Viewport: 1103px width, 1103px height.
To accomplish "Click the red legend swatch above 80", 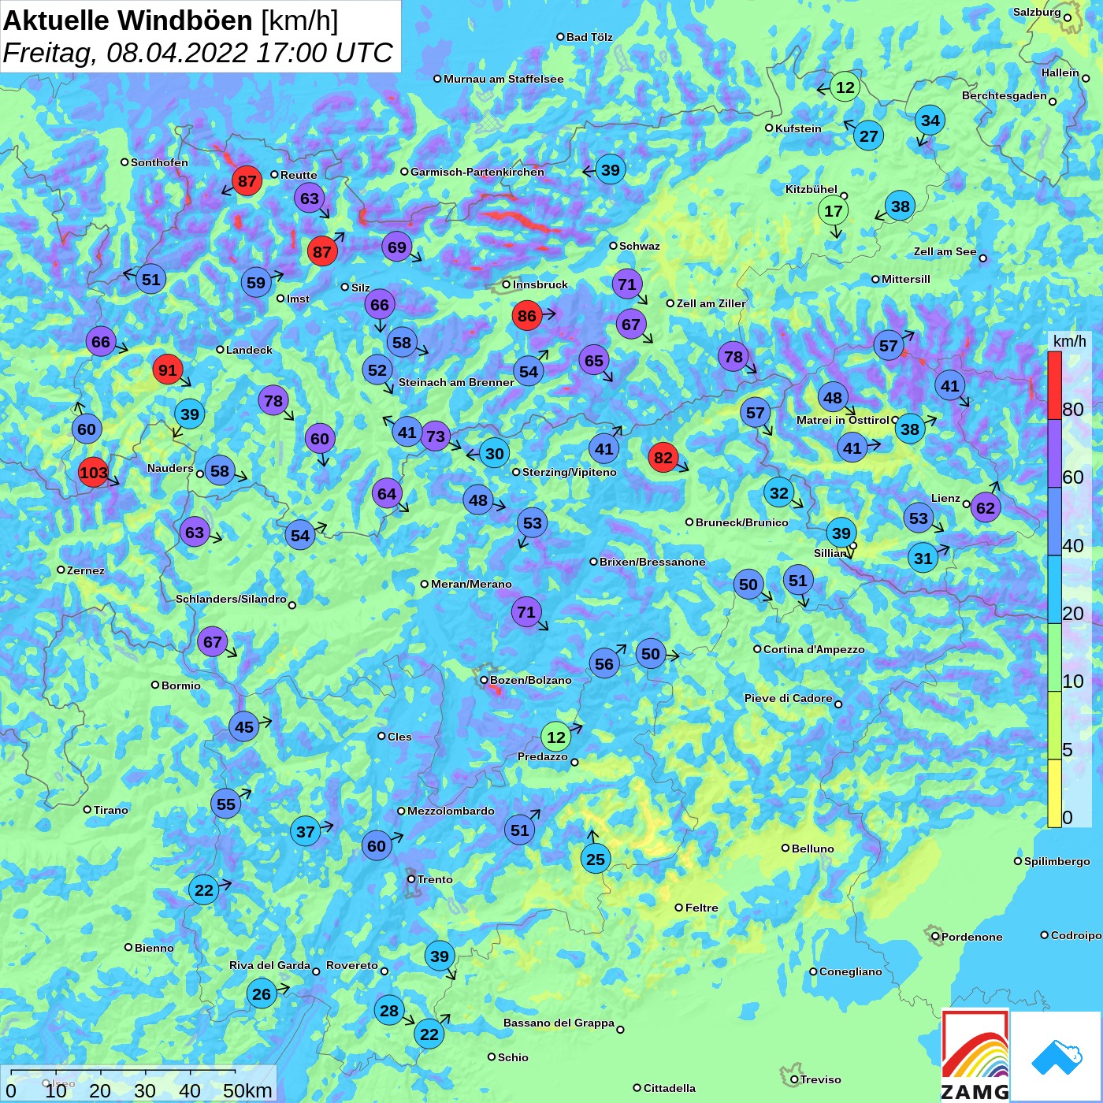I will tap(1054, 385).
